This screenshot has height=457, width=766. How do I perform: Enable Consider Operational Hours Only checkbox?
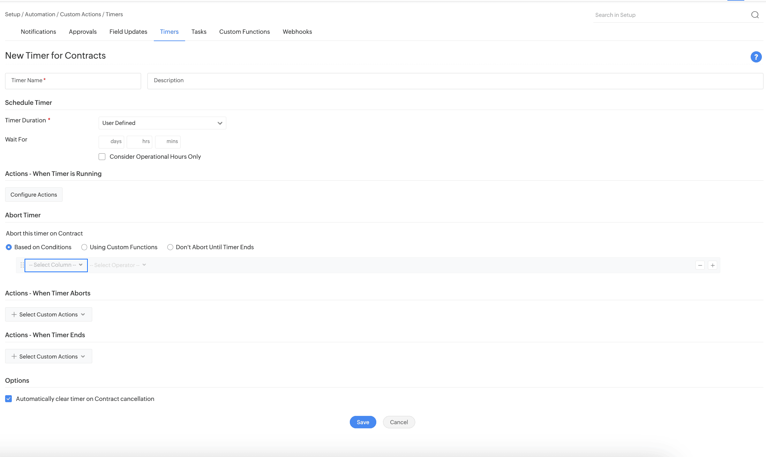click(x=102, y=157)
